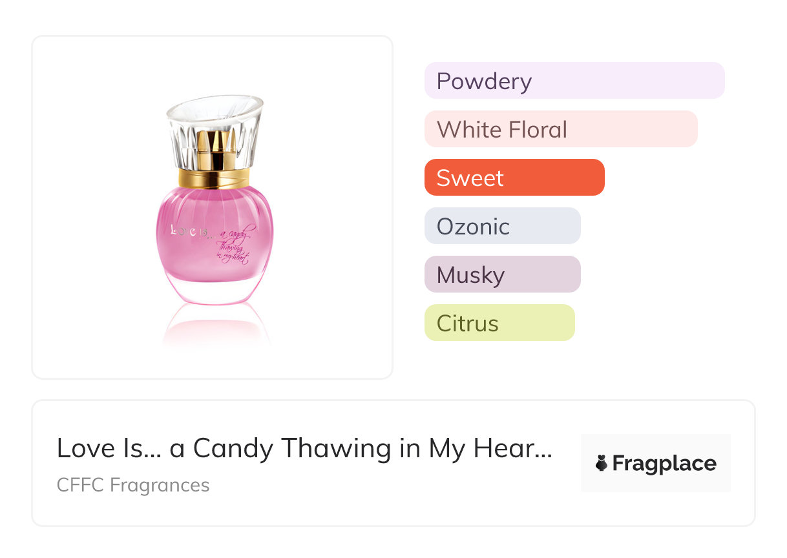
Task: Click the CFFC Fragrances brand name
Action: 133,485
